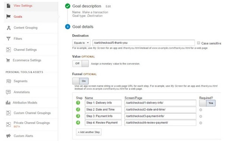
Task: Click the Goal details heading
Action: point(83,27)
